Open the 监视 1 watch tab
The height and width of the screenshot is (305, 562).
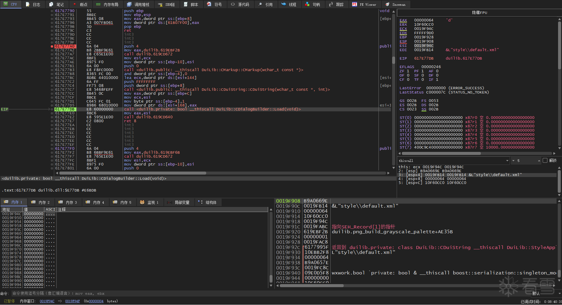tap(150, 202)
